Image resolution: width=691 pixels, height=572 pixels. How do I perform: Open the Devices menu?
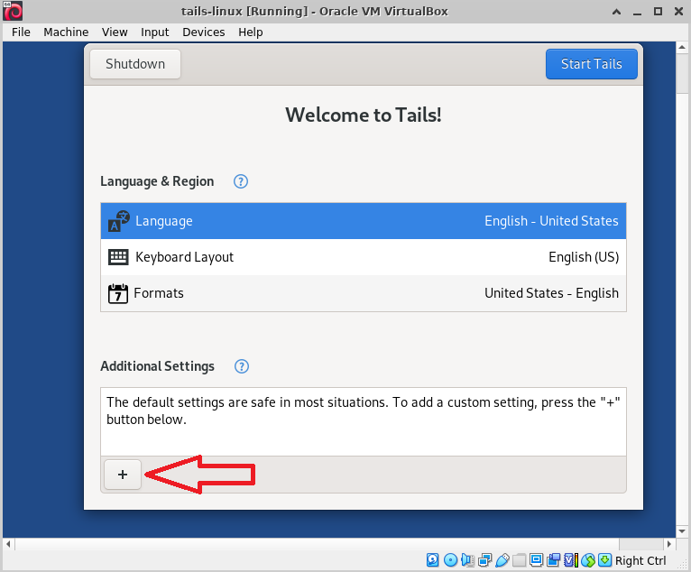coord(204,32)
